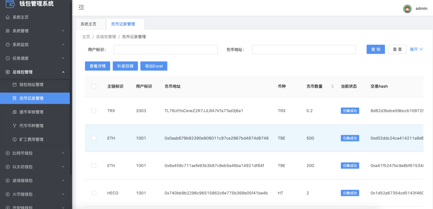Select the HECO row checkbox
The height and width of the screenshot is (209, 433).
point(94,193)
